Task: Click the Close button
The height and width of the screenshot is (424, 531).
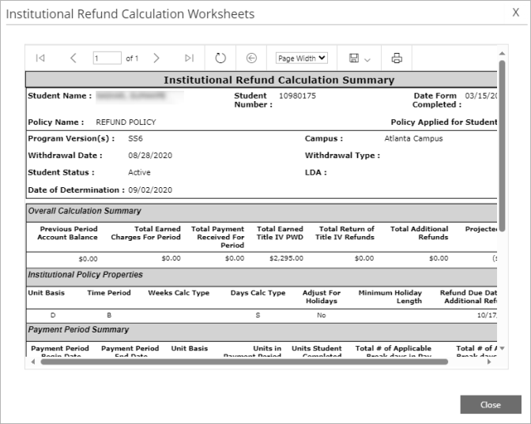Action: coord(491,404)
